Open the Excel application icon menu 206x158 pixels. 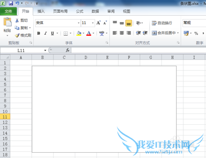coord(3,3)
